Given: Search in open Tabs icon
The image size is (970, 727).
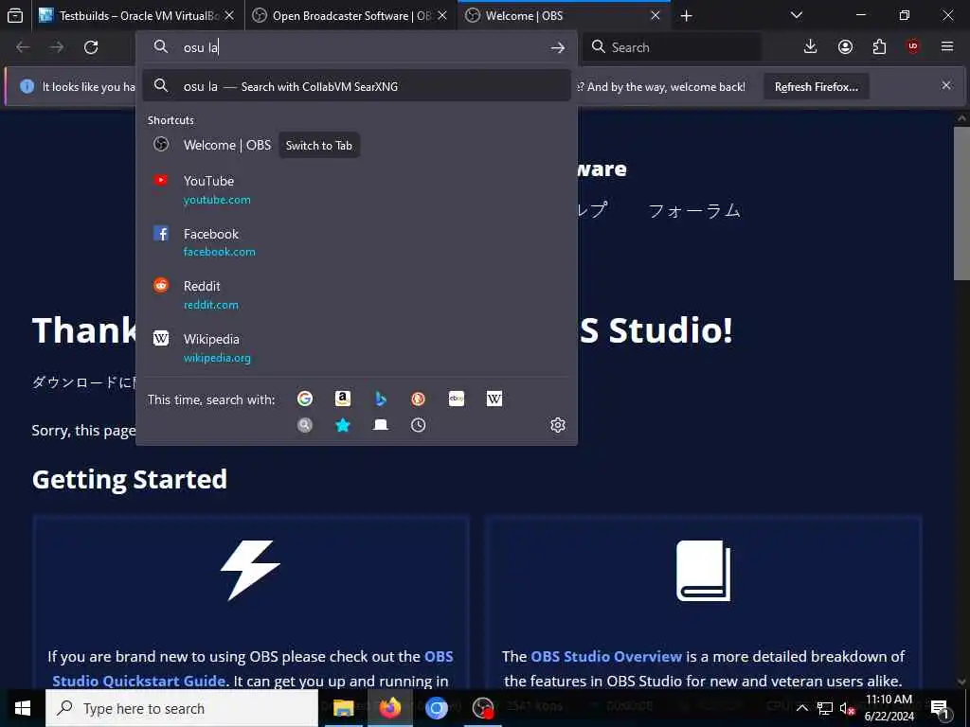Looking at the screenshot, I should point(381,425).
